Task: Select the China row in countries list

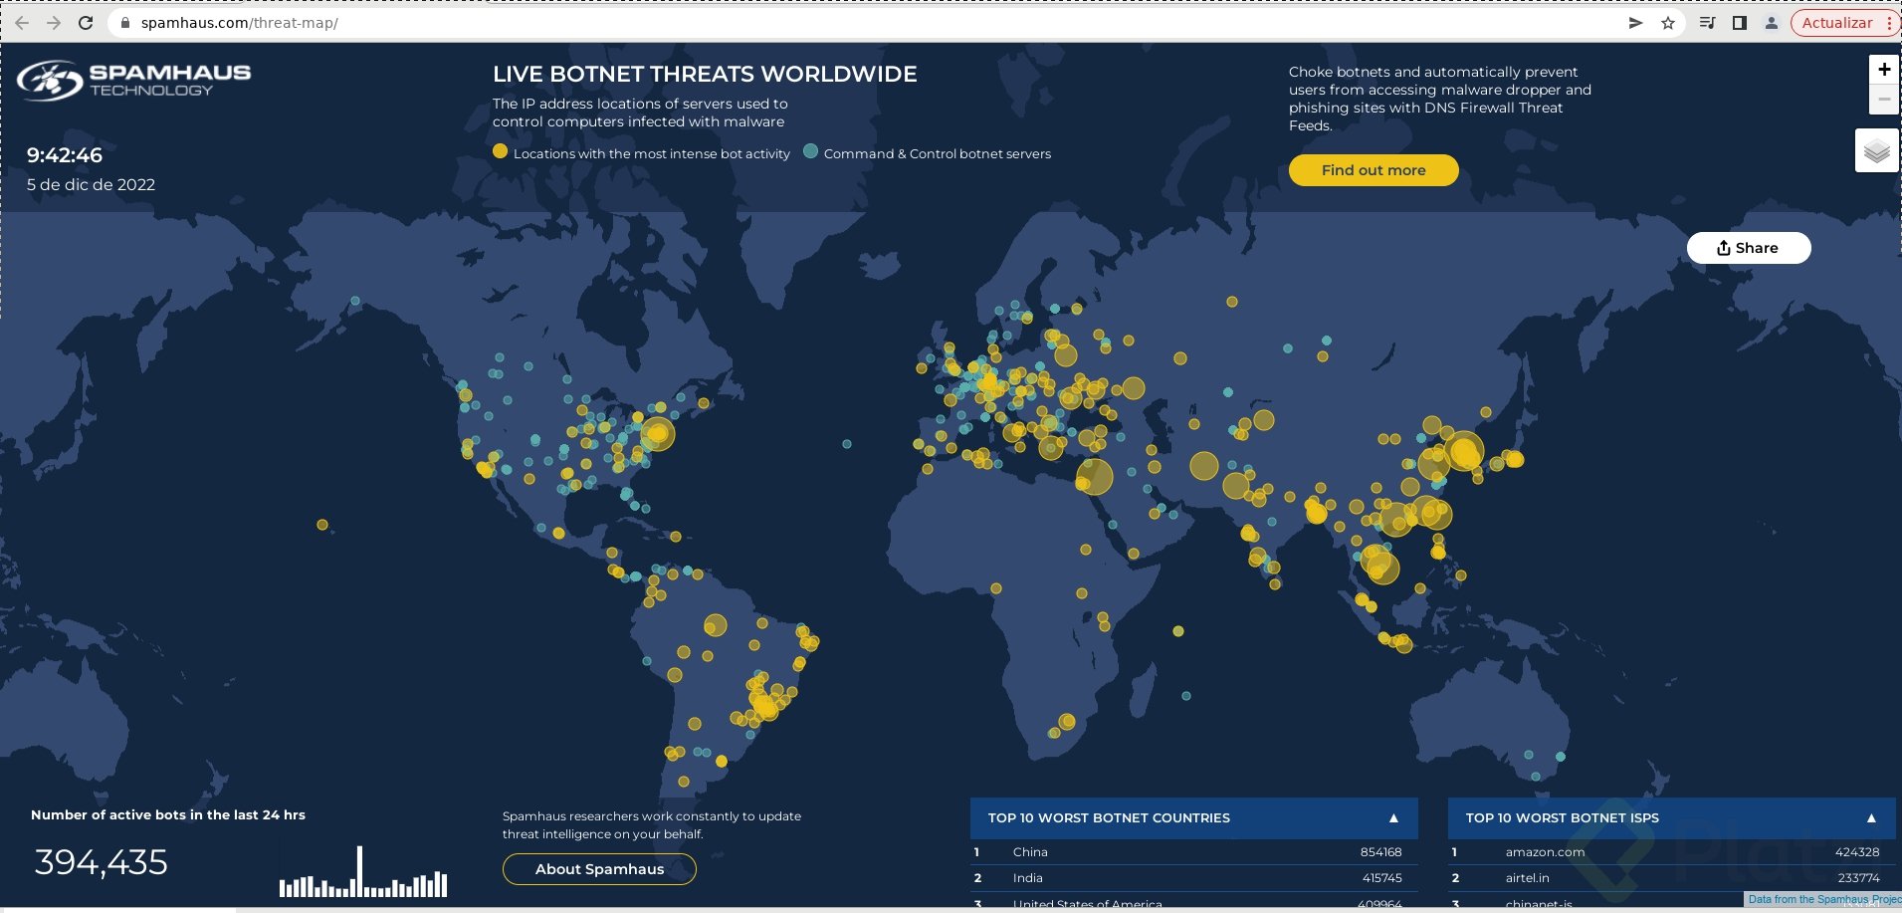Action: pos(1193,852)
